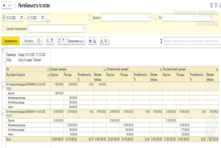Click the Find magnifier icon in toolbar
Image resolution: width=221 pixels, height=148 pixels.
pos(46,40)
